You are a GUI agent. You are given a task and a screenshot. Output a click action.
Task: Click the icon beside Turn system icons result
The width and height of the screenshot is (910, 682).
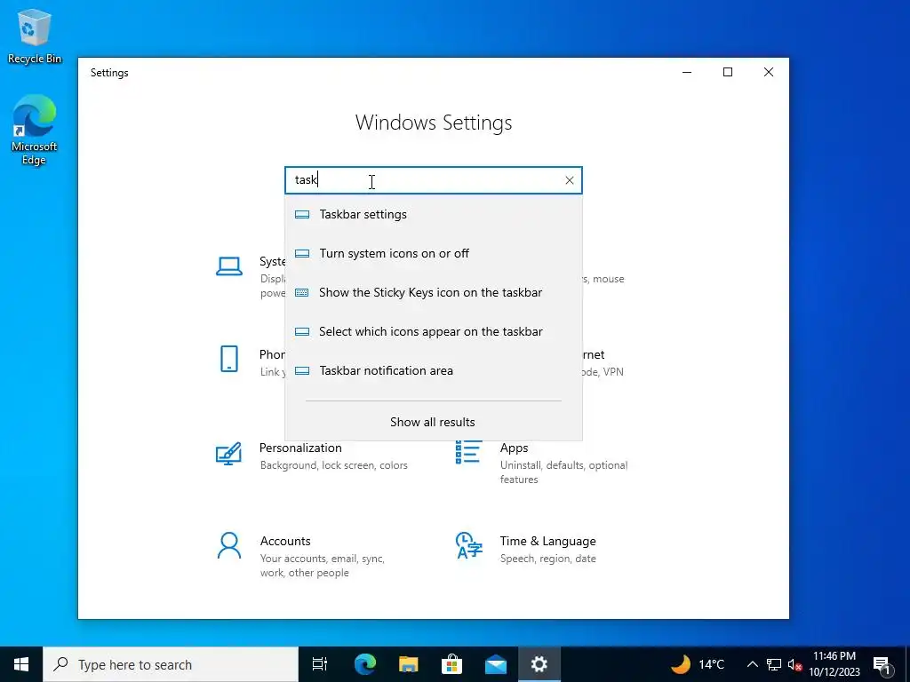302,253
